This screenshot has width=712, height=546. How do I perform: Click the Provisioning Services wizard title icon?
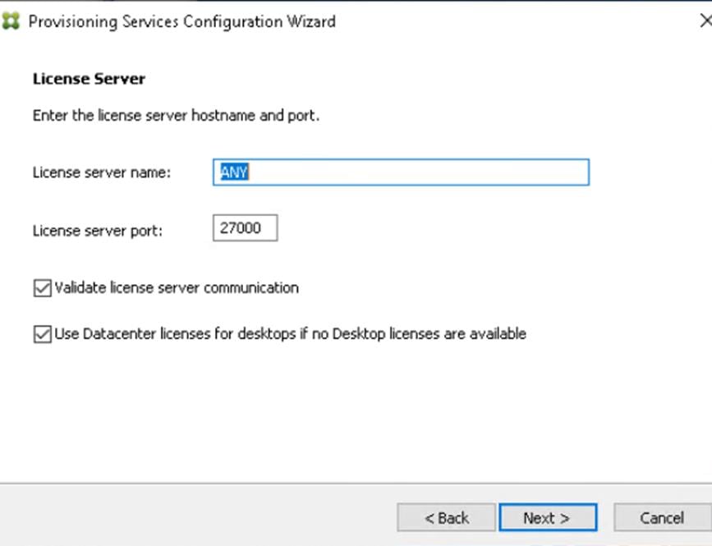tap(11, 21)
